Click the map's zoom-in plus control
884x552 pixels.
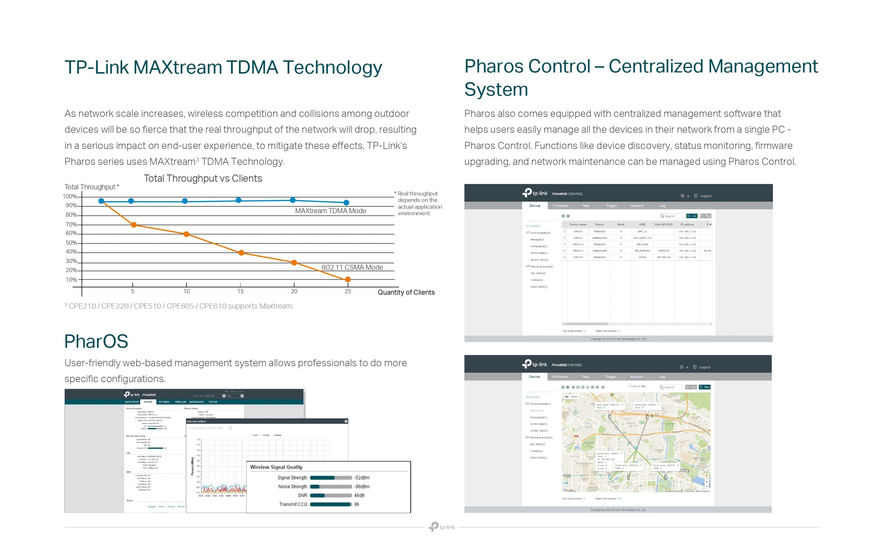(707, 482)
